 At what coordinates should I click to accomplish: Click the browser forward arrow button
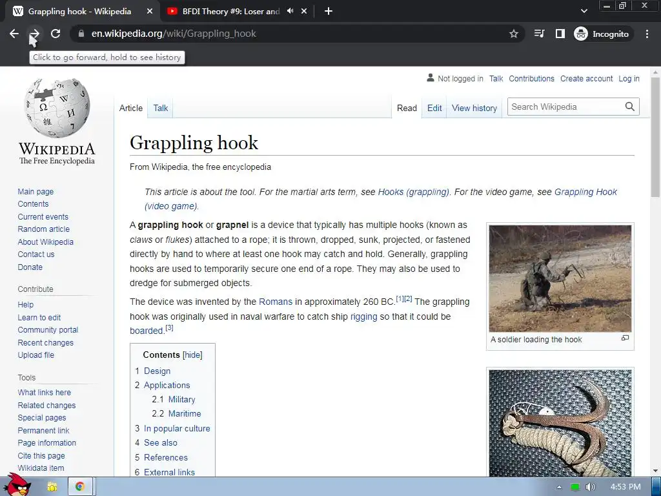35,34
